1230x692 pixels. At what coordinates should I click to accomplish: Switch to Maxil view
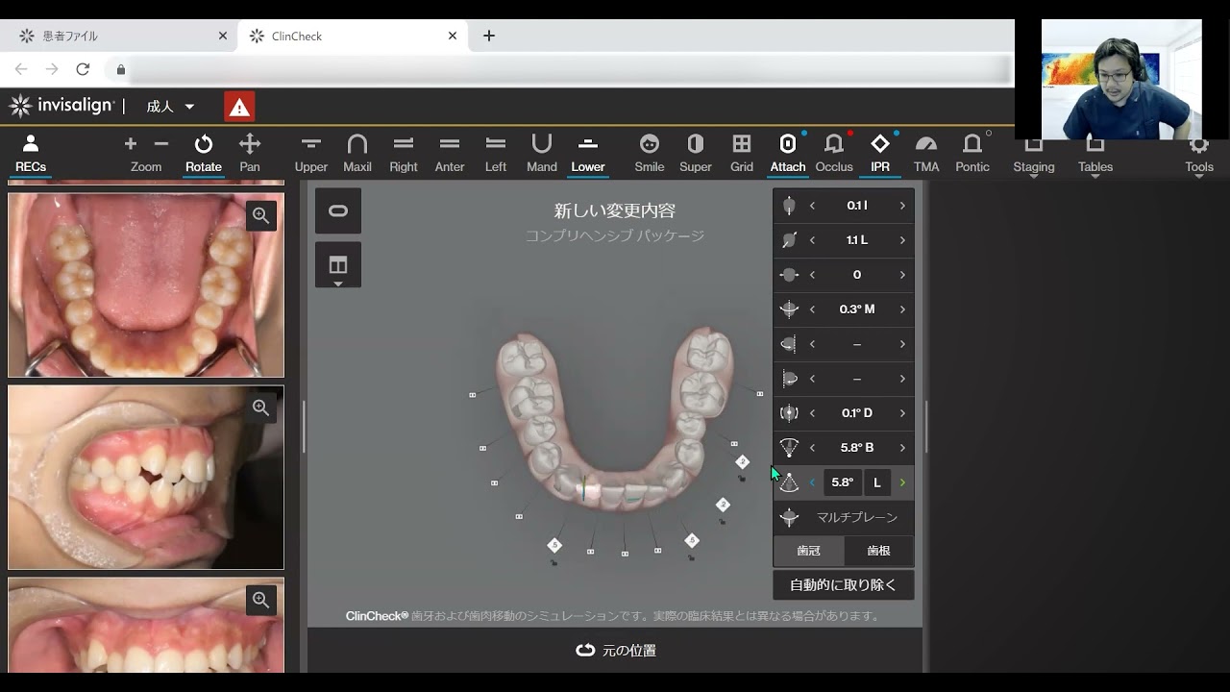[357, 154]
